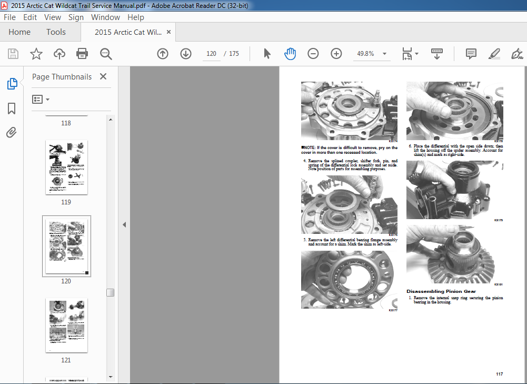
Task: Open the Edit menu
Action: (30, 17)
